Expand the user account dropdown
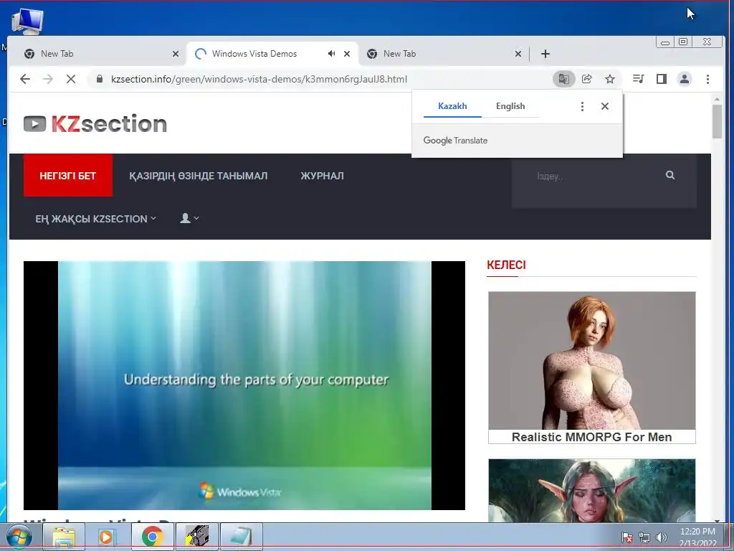Image resolution: width=734 pixels, height=551 pixels. (189, 218)
